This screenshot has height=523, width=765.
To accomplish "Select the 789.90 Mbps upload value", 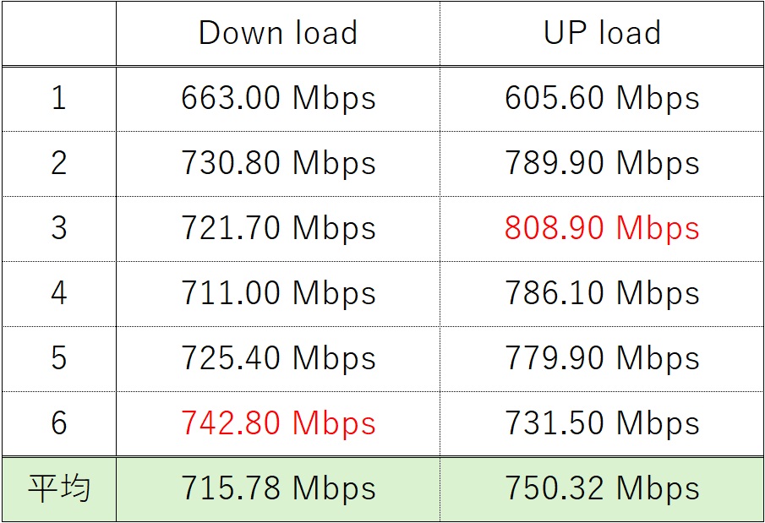I will 602,163.
